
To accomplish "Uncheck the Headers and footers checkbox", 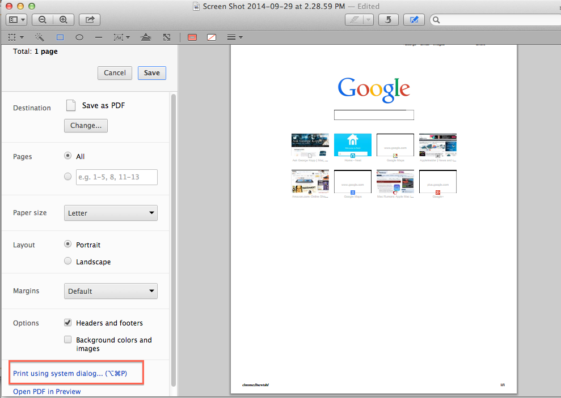I will coord(68,323).
